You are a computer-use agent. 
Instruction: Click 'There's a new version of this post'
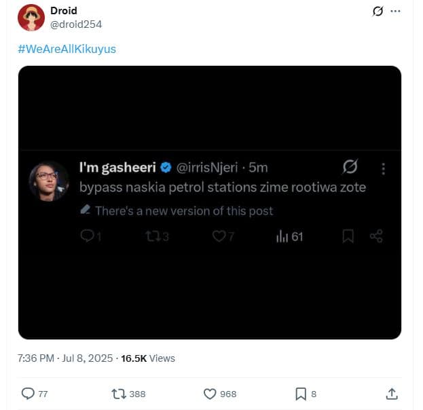click(184, 210)
